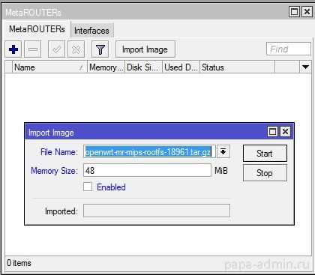Sort by the Status column header
This screenshot has width=315, height=275.
pos(237,67)
